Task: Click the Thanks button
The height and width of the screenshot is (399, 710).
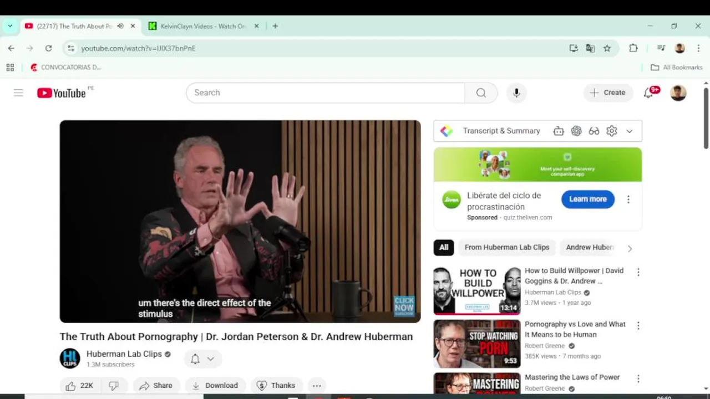Action: 276,386
